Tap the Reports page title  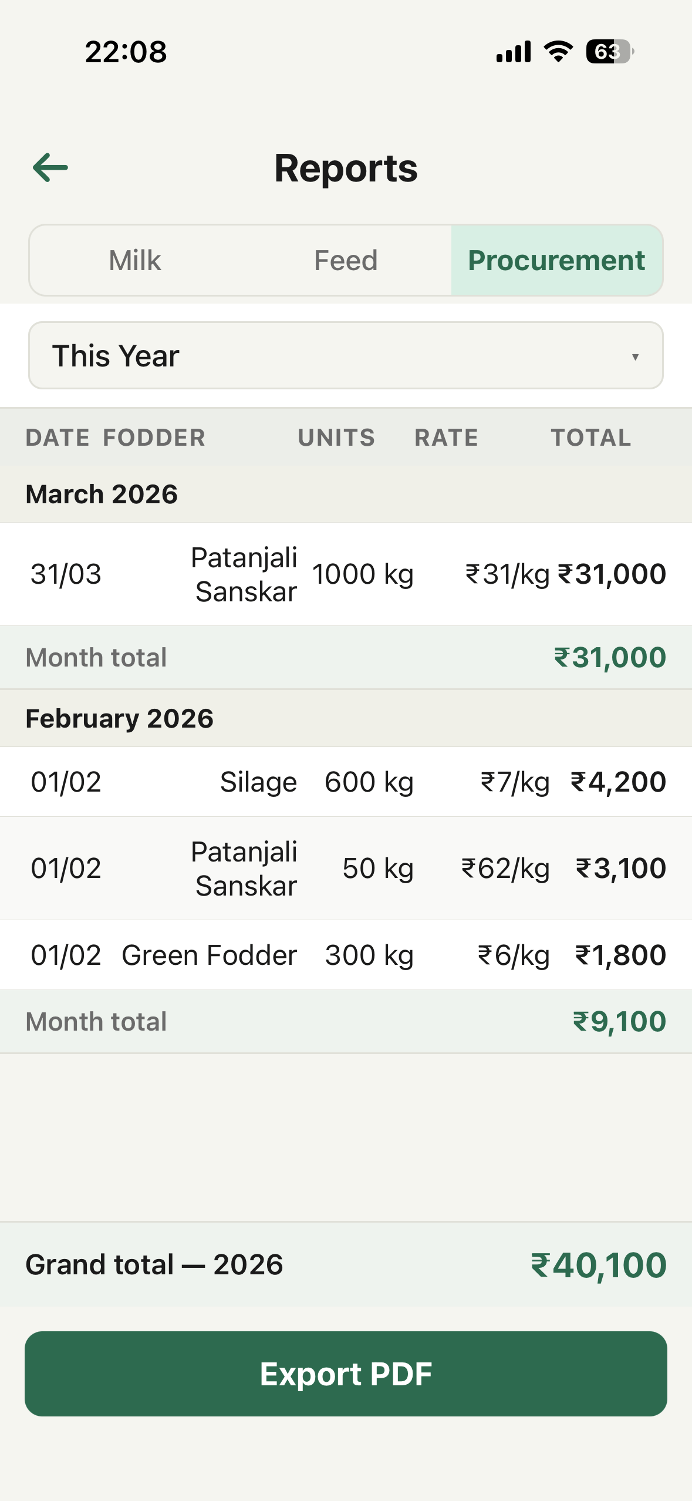(346, 169)
